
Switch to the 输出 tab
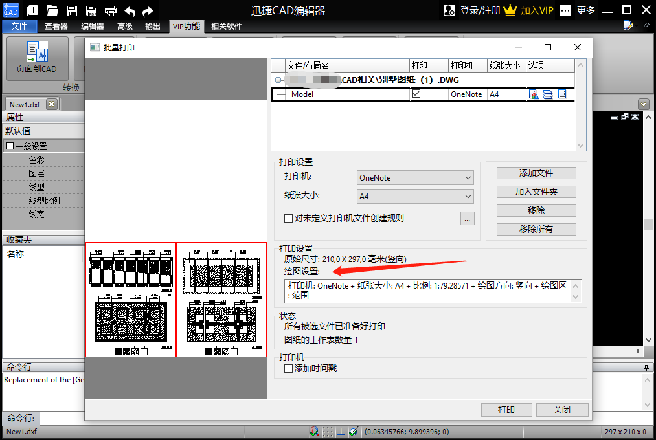tap(153, 27)
